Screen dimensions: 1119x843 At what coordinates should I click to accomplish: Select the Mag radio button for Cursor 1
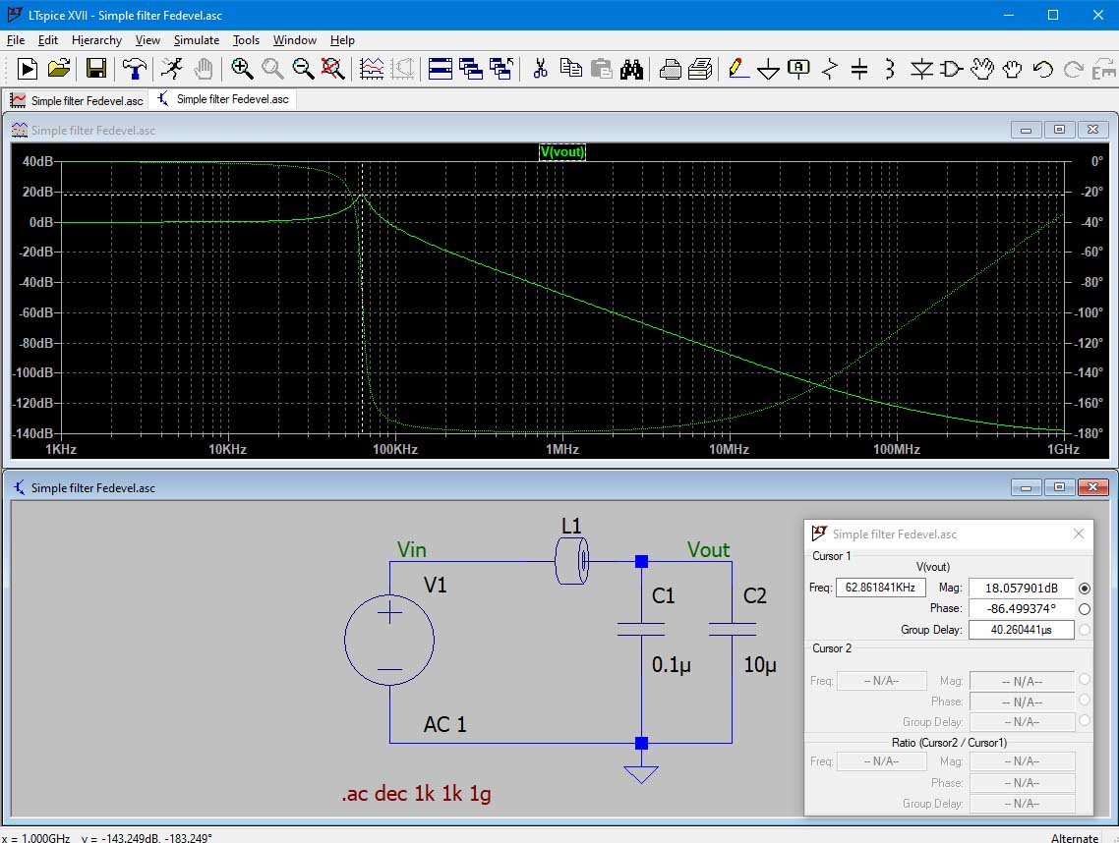coord(1085,589)
